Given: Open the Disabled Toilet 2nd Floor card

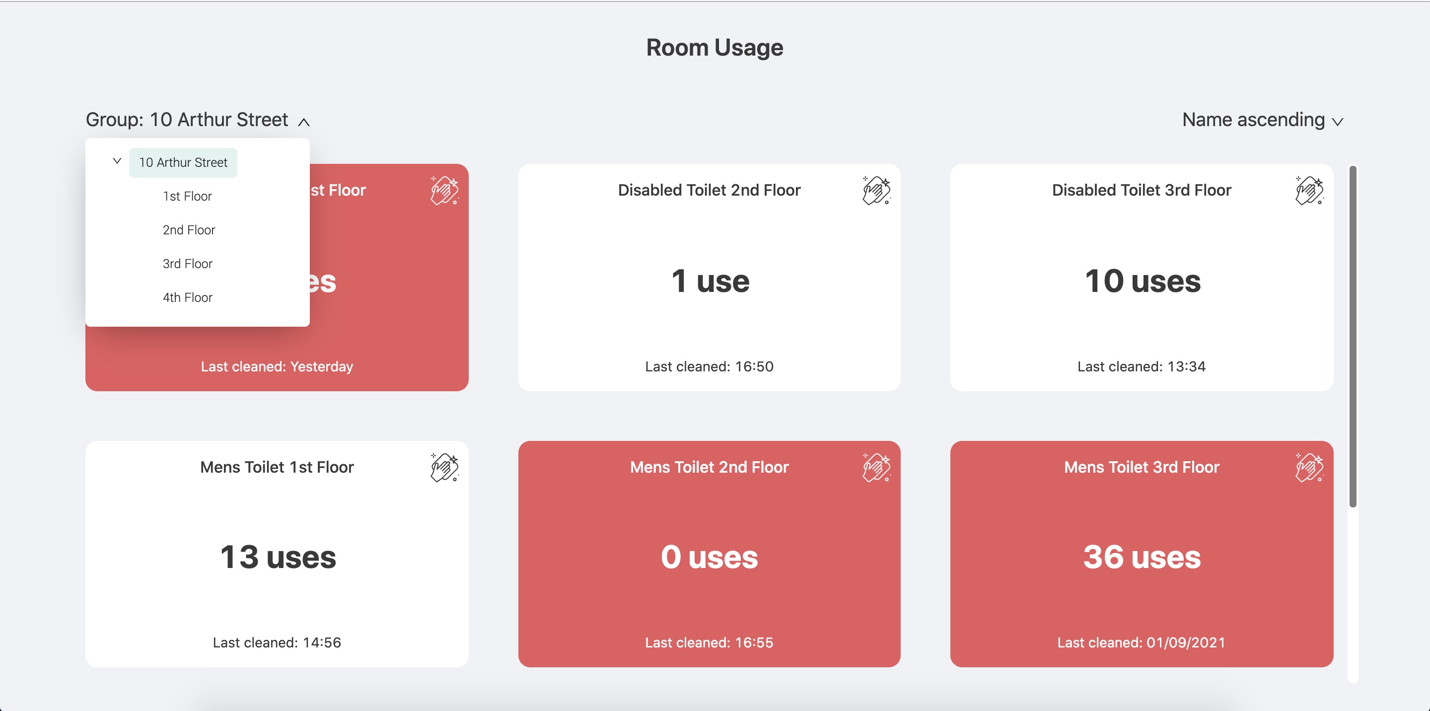Looking at the screenshot, I should [x=710, y=278].
